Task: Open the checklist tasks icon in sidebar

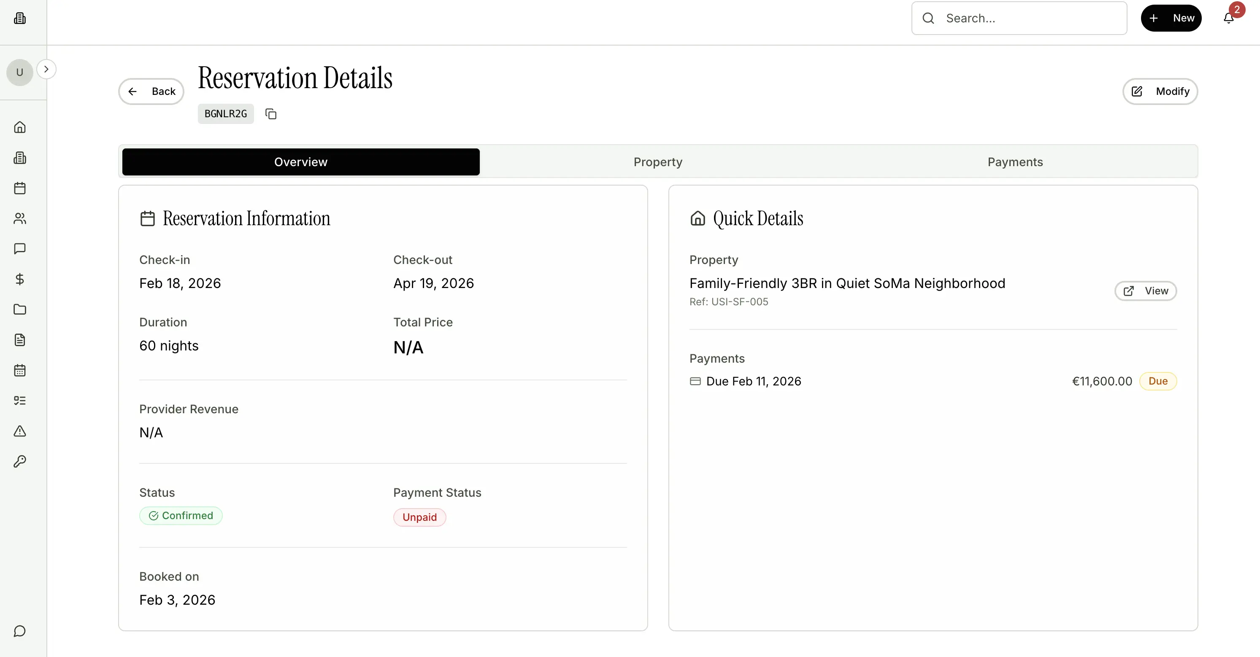Action: click(19, 401)
